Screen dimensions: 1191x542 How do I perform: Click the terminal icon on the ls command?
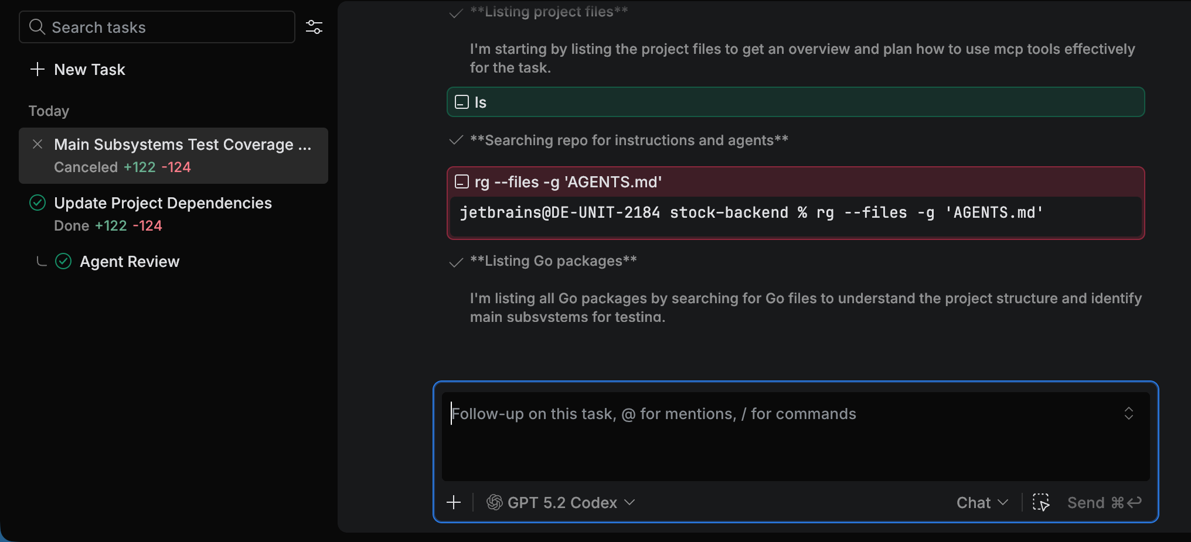tap(461, 102)
